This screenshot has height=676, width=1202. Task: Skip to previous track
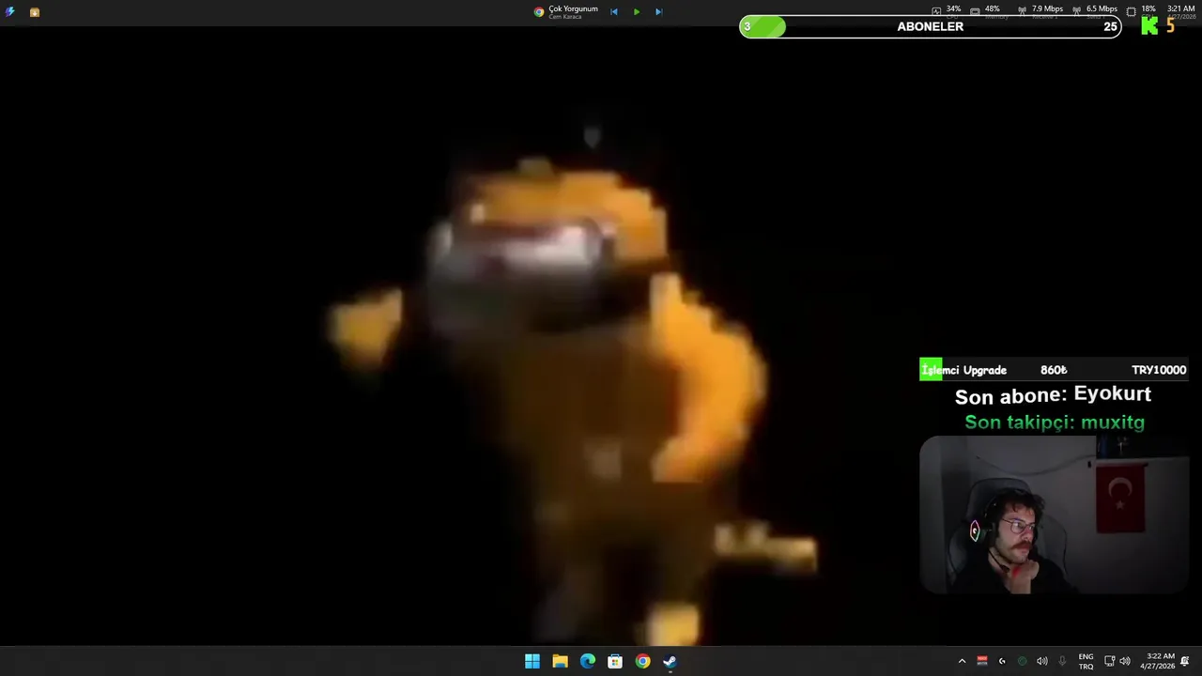614,12
